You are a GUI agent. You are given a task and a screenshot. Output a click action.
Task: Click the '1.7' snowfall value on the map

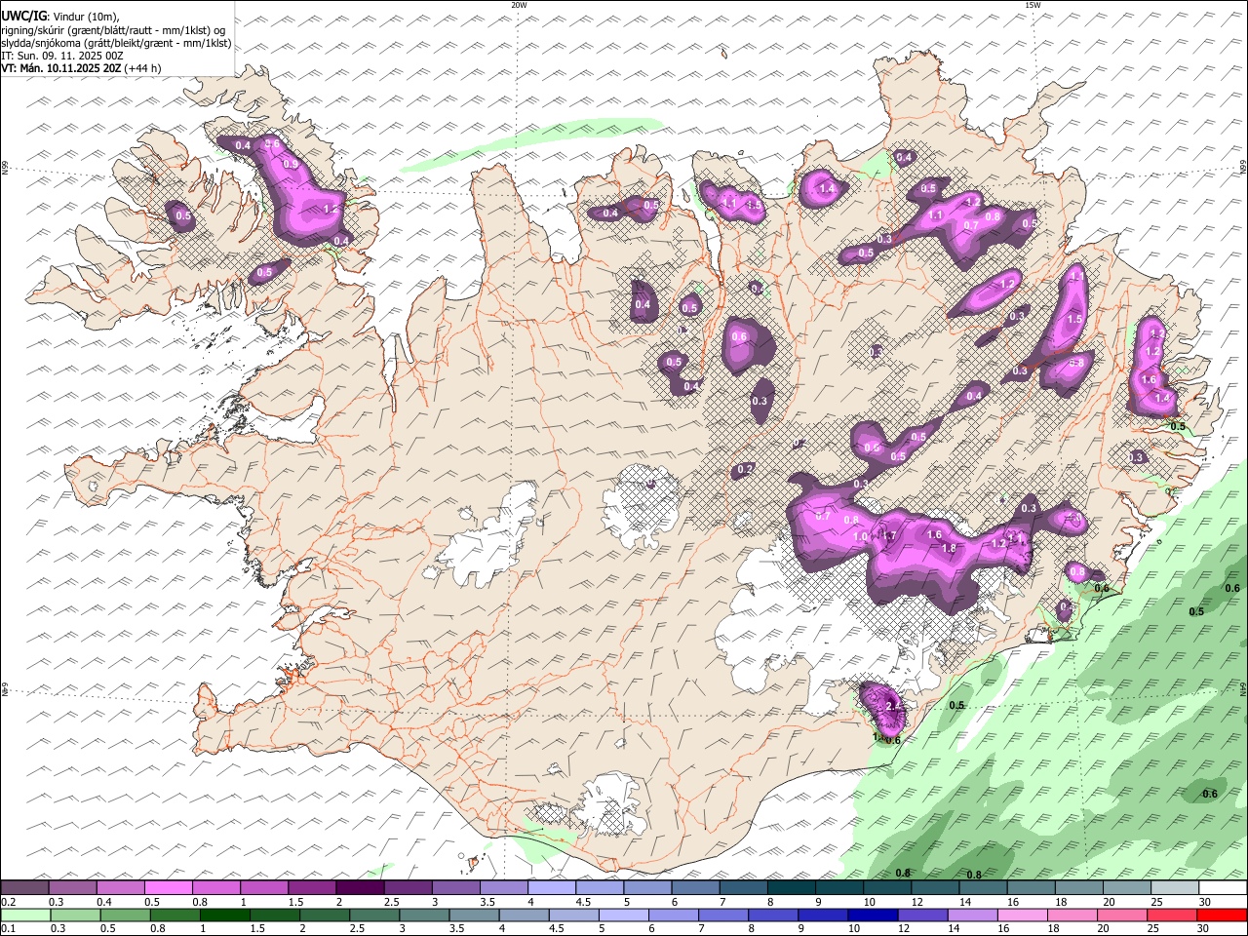click(888, 536)
